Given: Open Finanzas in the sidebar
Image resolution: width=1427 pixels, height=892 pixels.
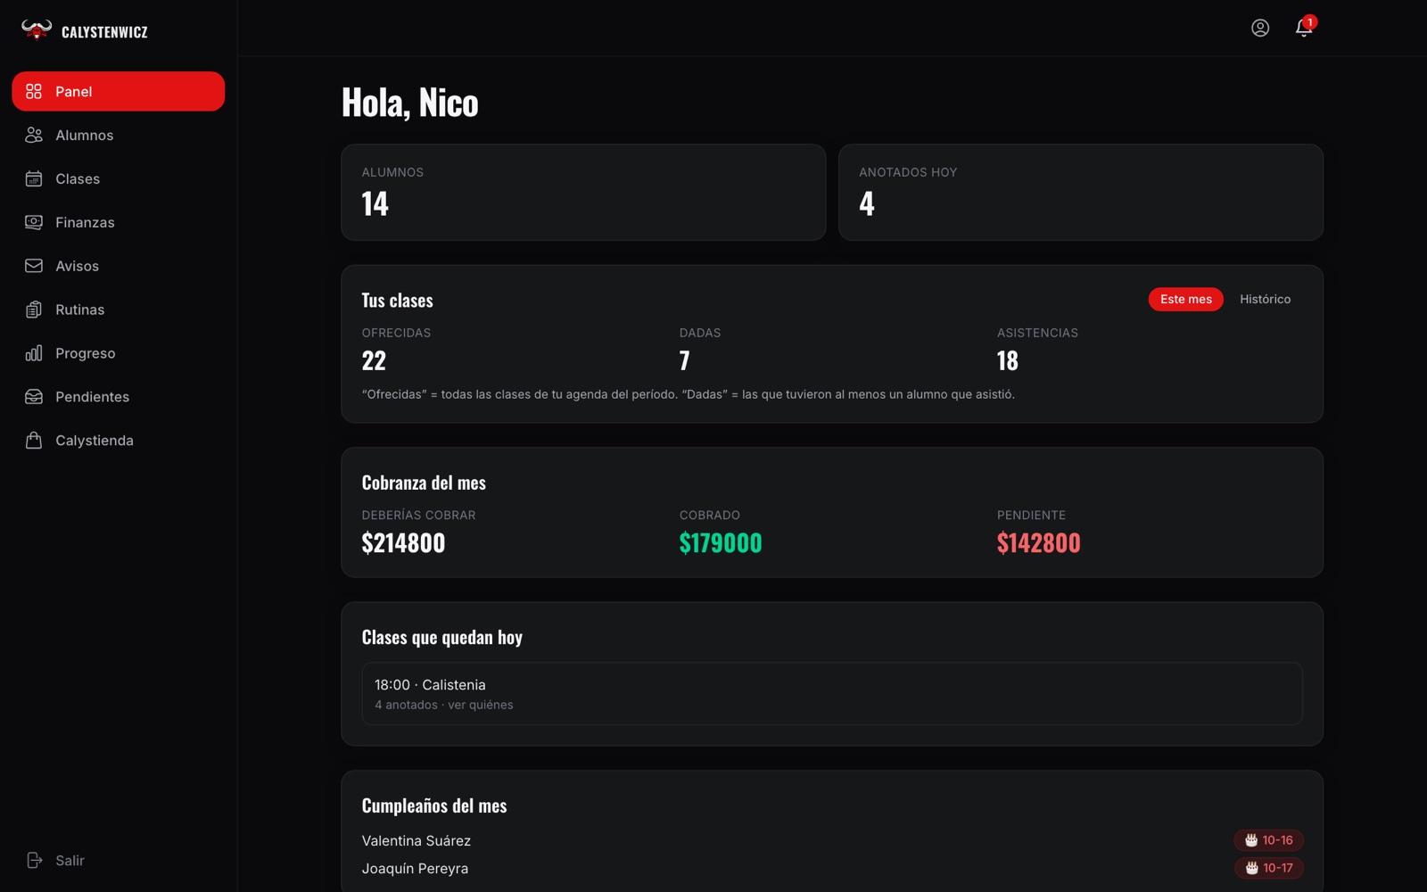Looking at the screenshot, I should (x=119, y=222).
